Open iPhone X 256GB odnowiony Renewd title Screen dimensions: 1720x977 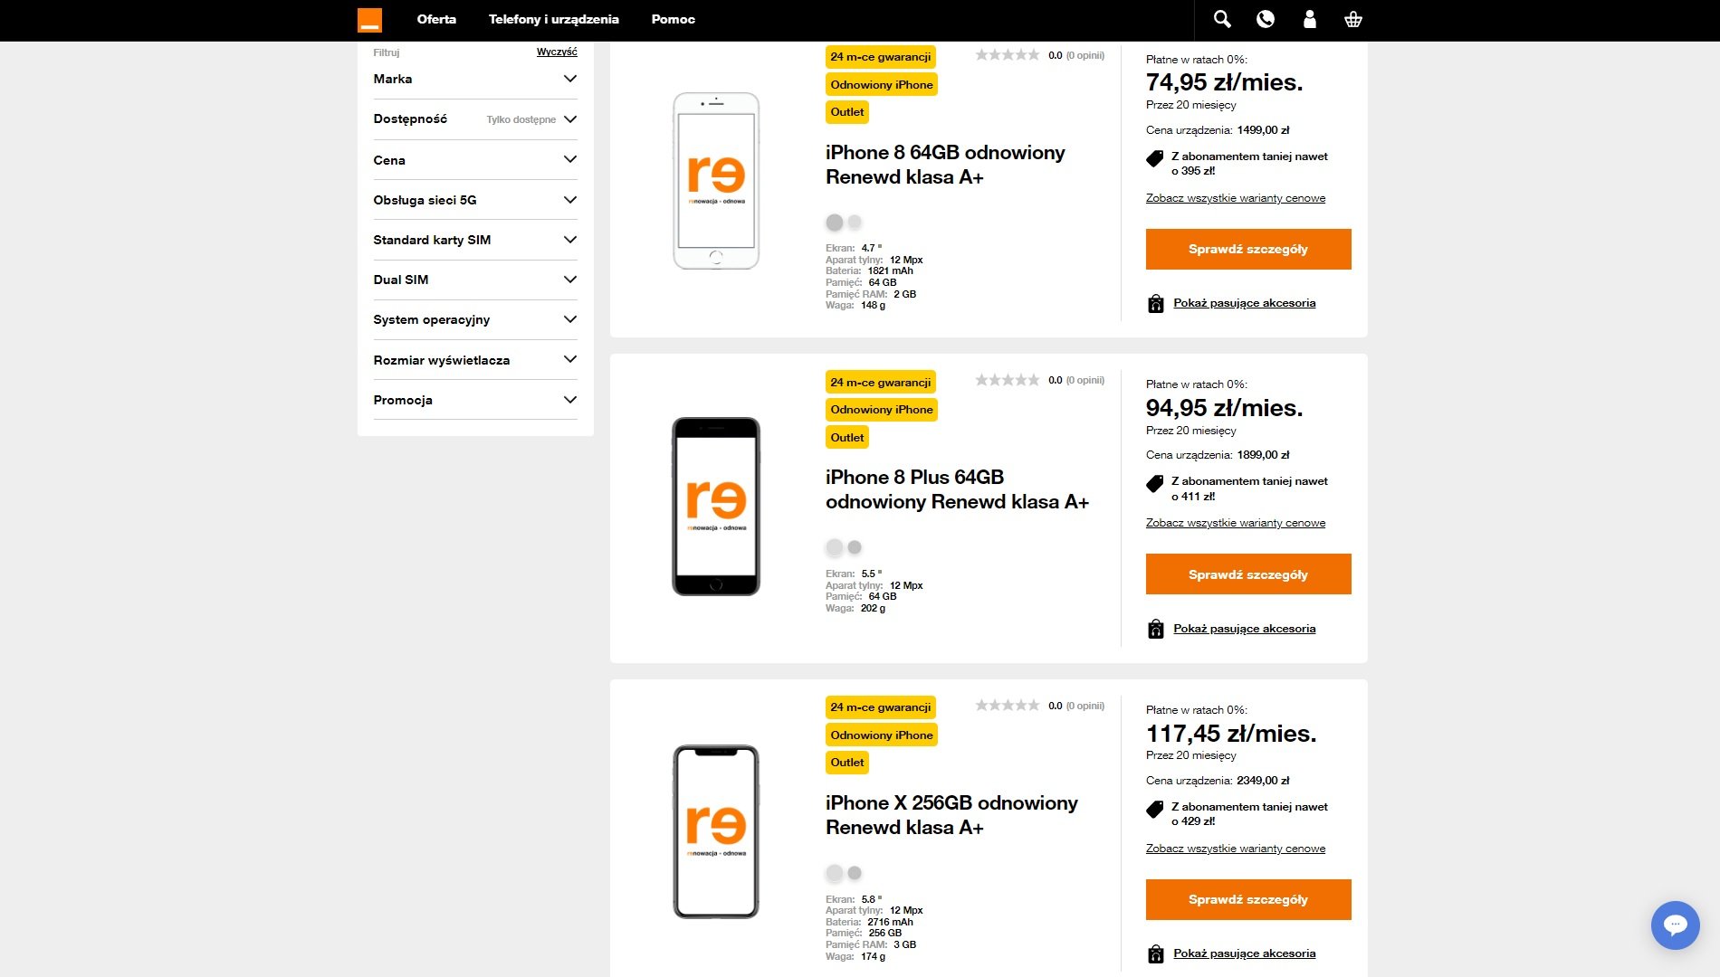click(951, 815)
